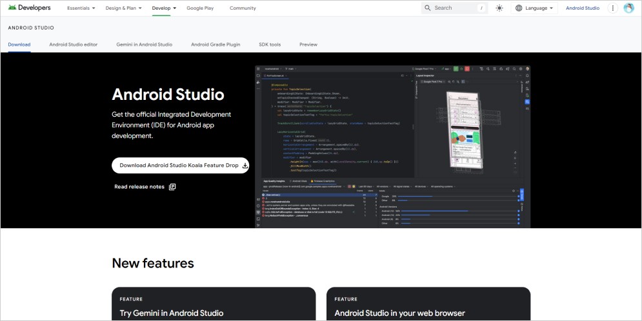Open the Language dropdown selector

coord(534,8)
